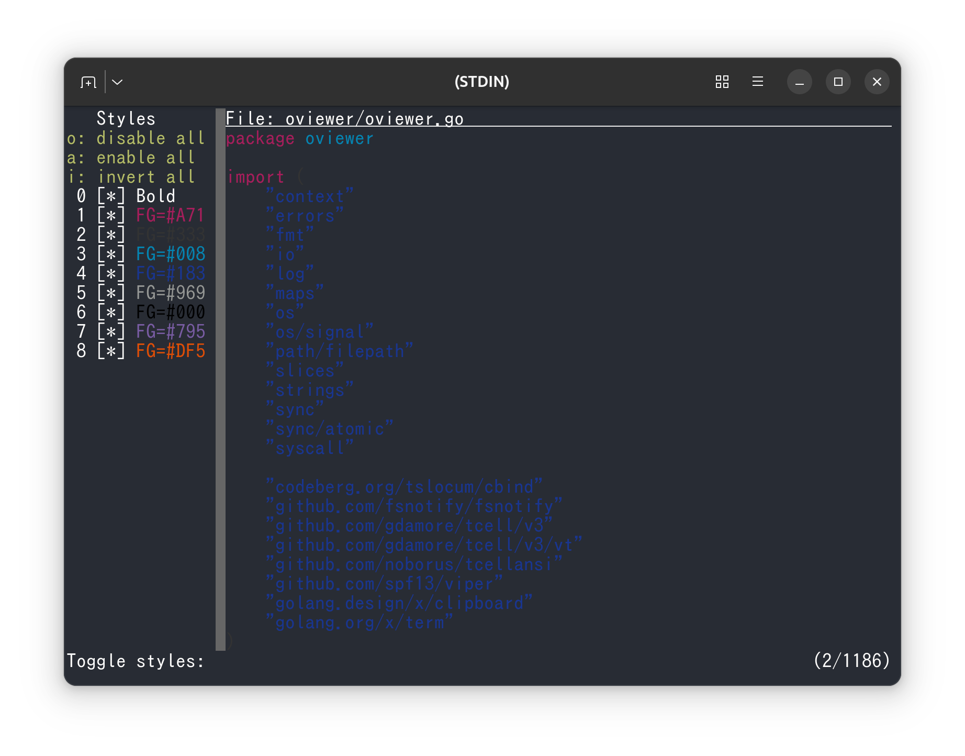Expand the new tab dropdown arrow

pos(117,82)
